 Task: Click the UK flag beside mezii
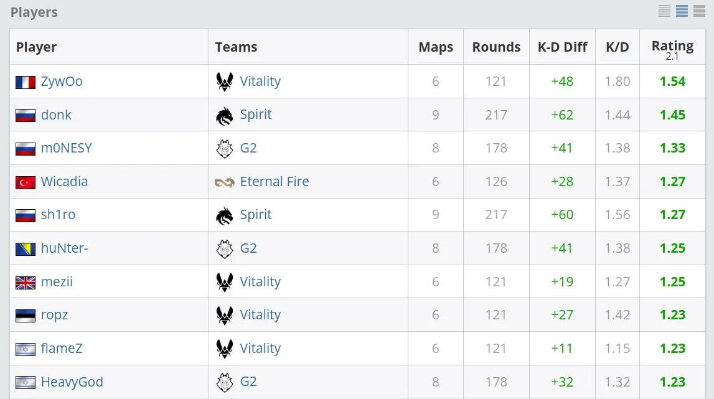(26, 282)
